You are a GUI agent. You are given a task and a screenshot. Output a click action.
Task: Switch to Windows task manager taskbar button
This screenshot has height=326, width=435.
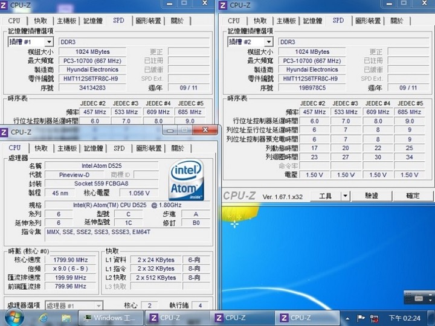coord(111,318)
